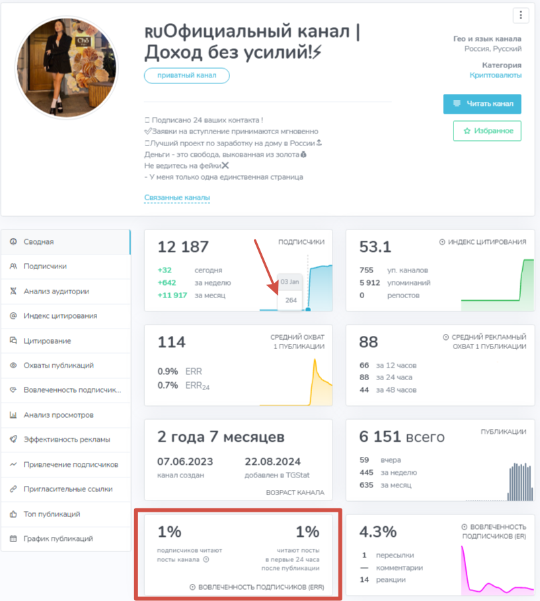Click '445 за неделю' publications row
The height and width of the screenshot is (601, 540).
[388, 473]
